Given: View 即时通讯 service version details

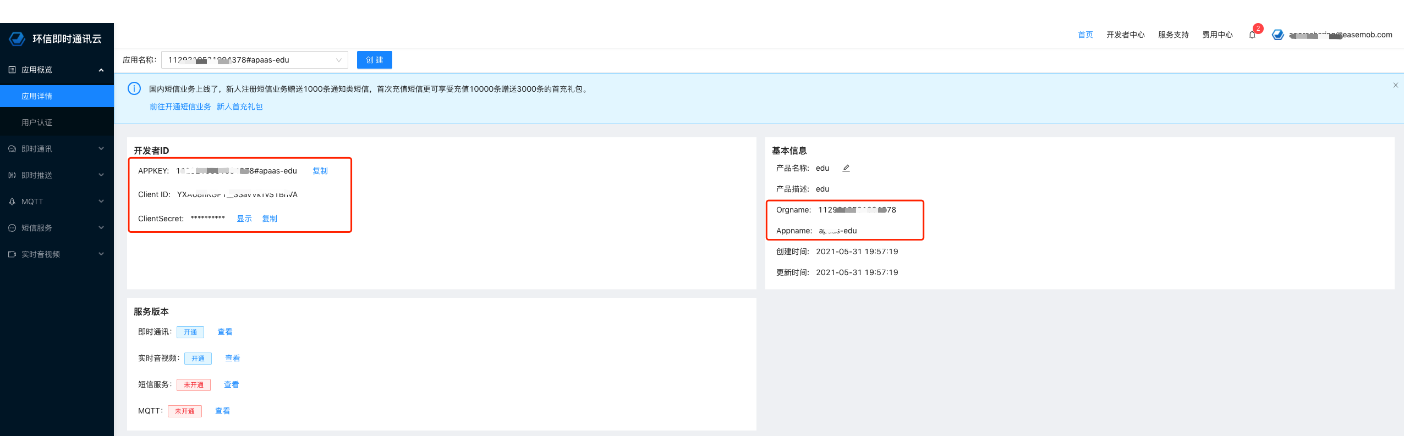Looking at the screenshot, I should tap(225, 332).
